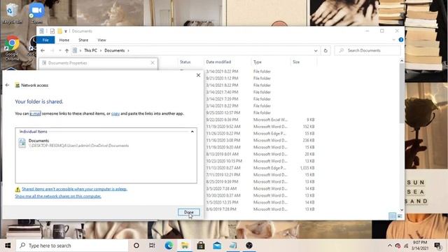Image resolution: width=448 pixels, height=252 pixels.
Task: Go back in the Network access dialog
Action: (8, 85)
